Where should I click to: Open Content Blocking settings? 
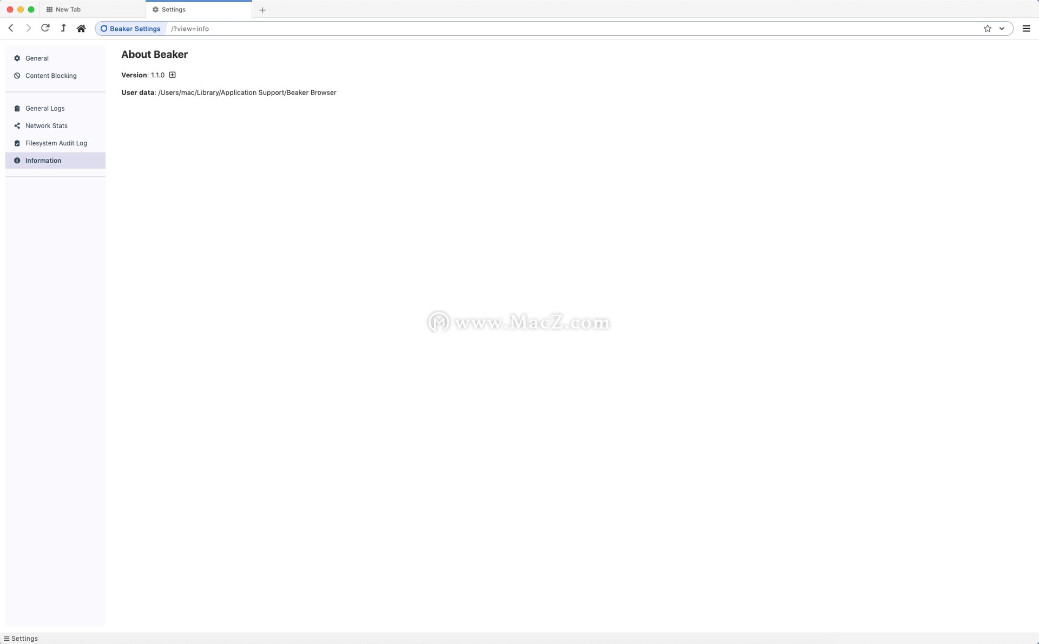pos(55,76)
